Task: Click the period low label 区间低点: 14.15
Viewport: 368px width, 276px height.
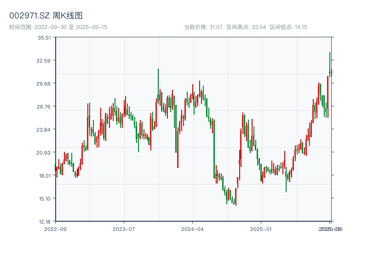Action: [x=288, y=27]
